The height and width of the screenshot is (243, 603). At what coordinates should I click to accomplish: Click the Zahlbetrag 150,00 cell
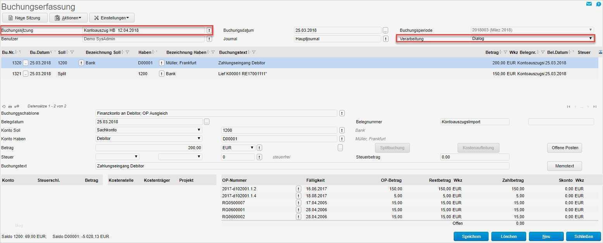pos(518,189)
